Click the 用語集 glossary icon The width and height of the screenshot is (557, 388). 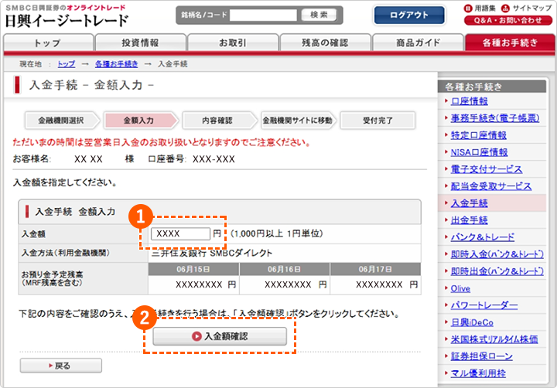(x=468, y=8)
